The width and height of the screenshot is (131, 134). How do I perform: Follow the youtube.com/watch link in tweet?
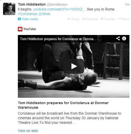point(59,9)
